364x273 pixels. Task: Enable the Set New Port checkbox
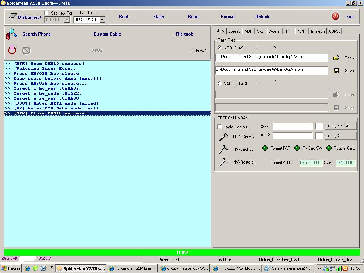(x=47, y=13)
